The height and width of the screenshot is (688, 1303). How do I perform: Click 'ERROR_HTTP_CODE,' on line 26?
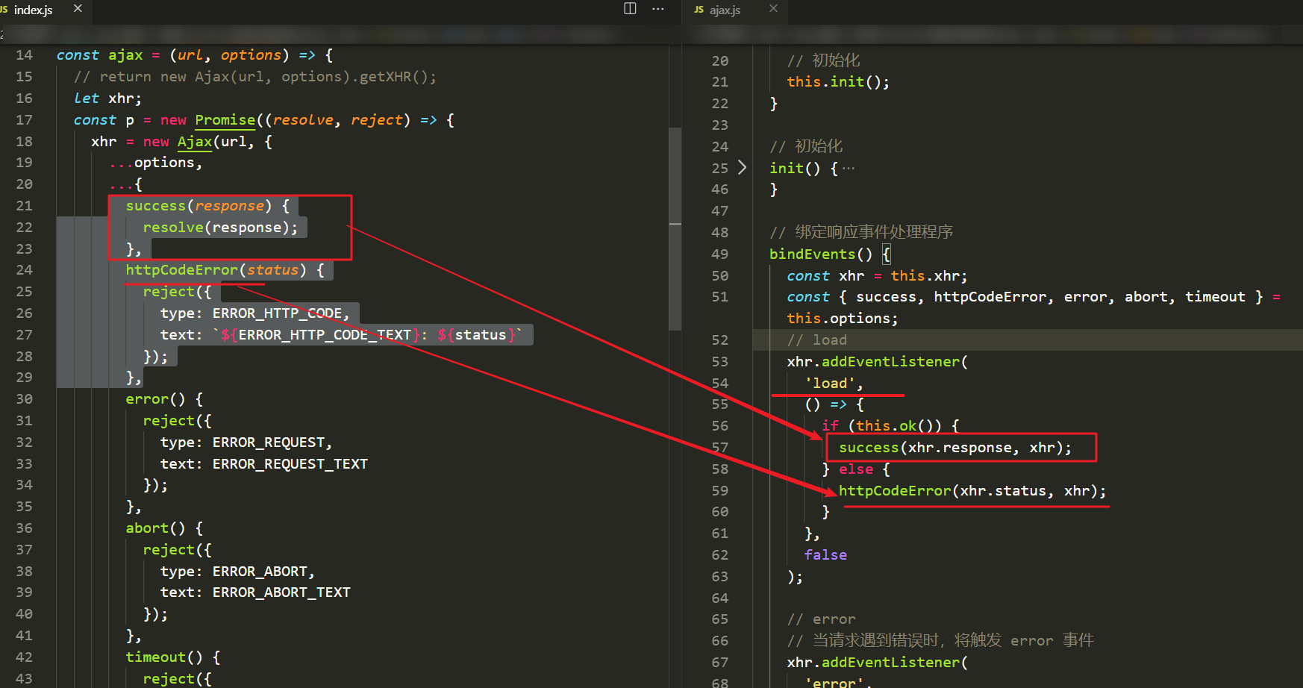click(x=281, y=313)
